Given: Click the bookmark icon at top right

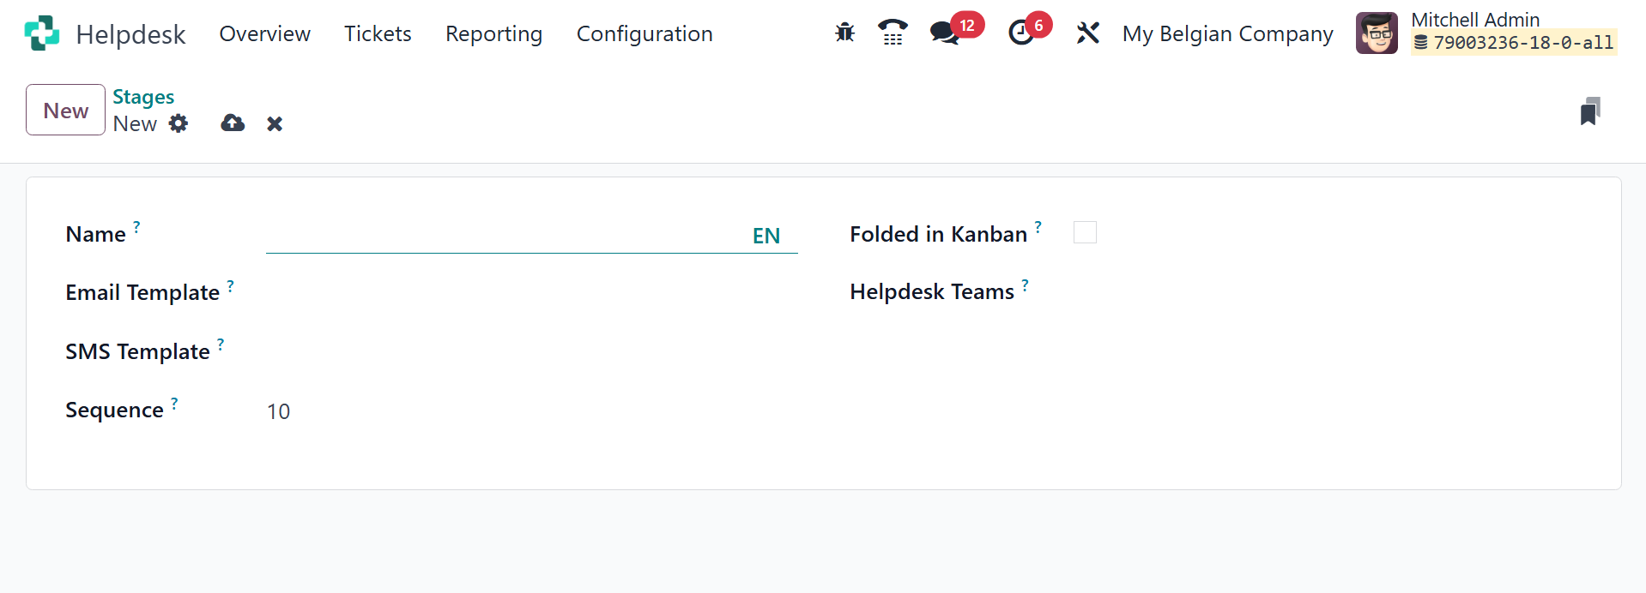Looking at the screenshot, I should point(1589,111).
